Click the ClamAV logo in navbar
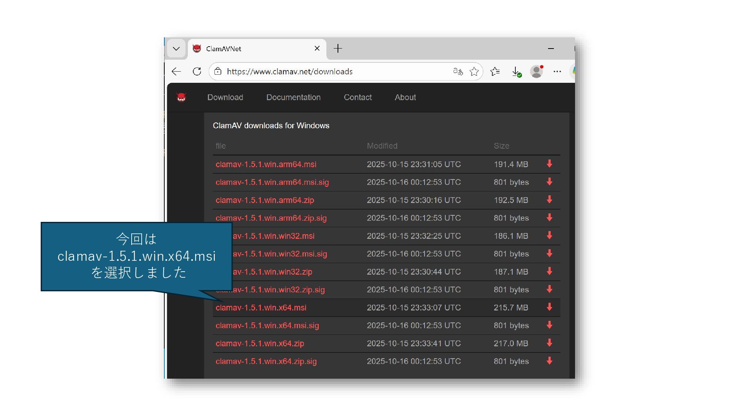Viewport: 739px width, 416px height. pyautogui.click(x=181, y=97)
